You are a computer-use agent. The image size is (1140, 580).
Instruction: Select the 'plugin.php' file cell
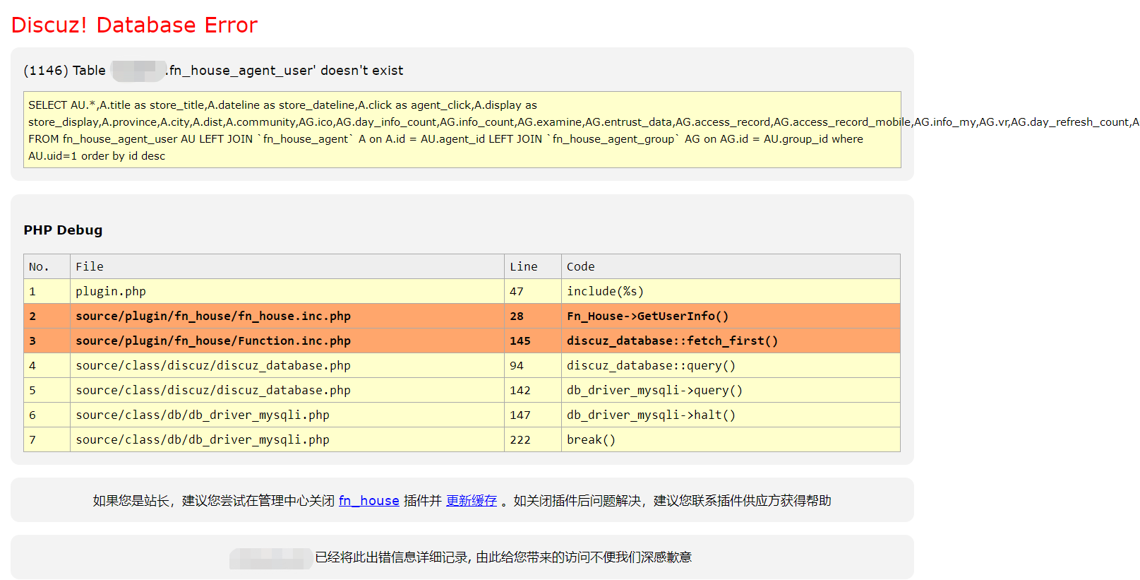pos(287,291)
